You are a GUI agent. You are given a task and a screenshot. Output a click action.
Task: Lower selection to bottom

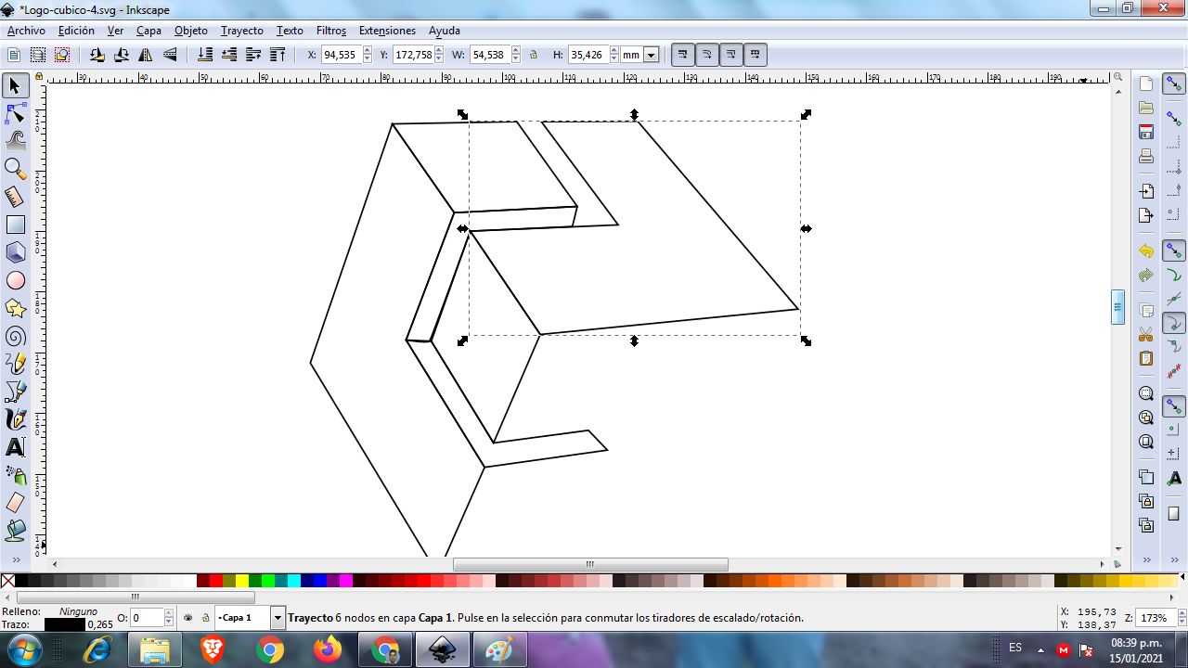(205, 55)
